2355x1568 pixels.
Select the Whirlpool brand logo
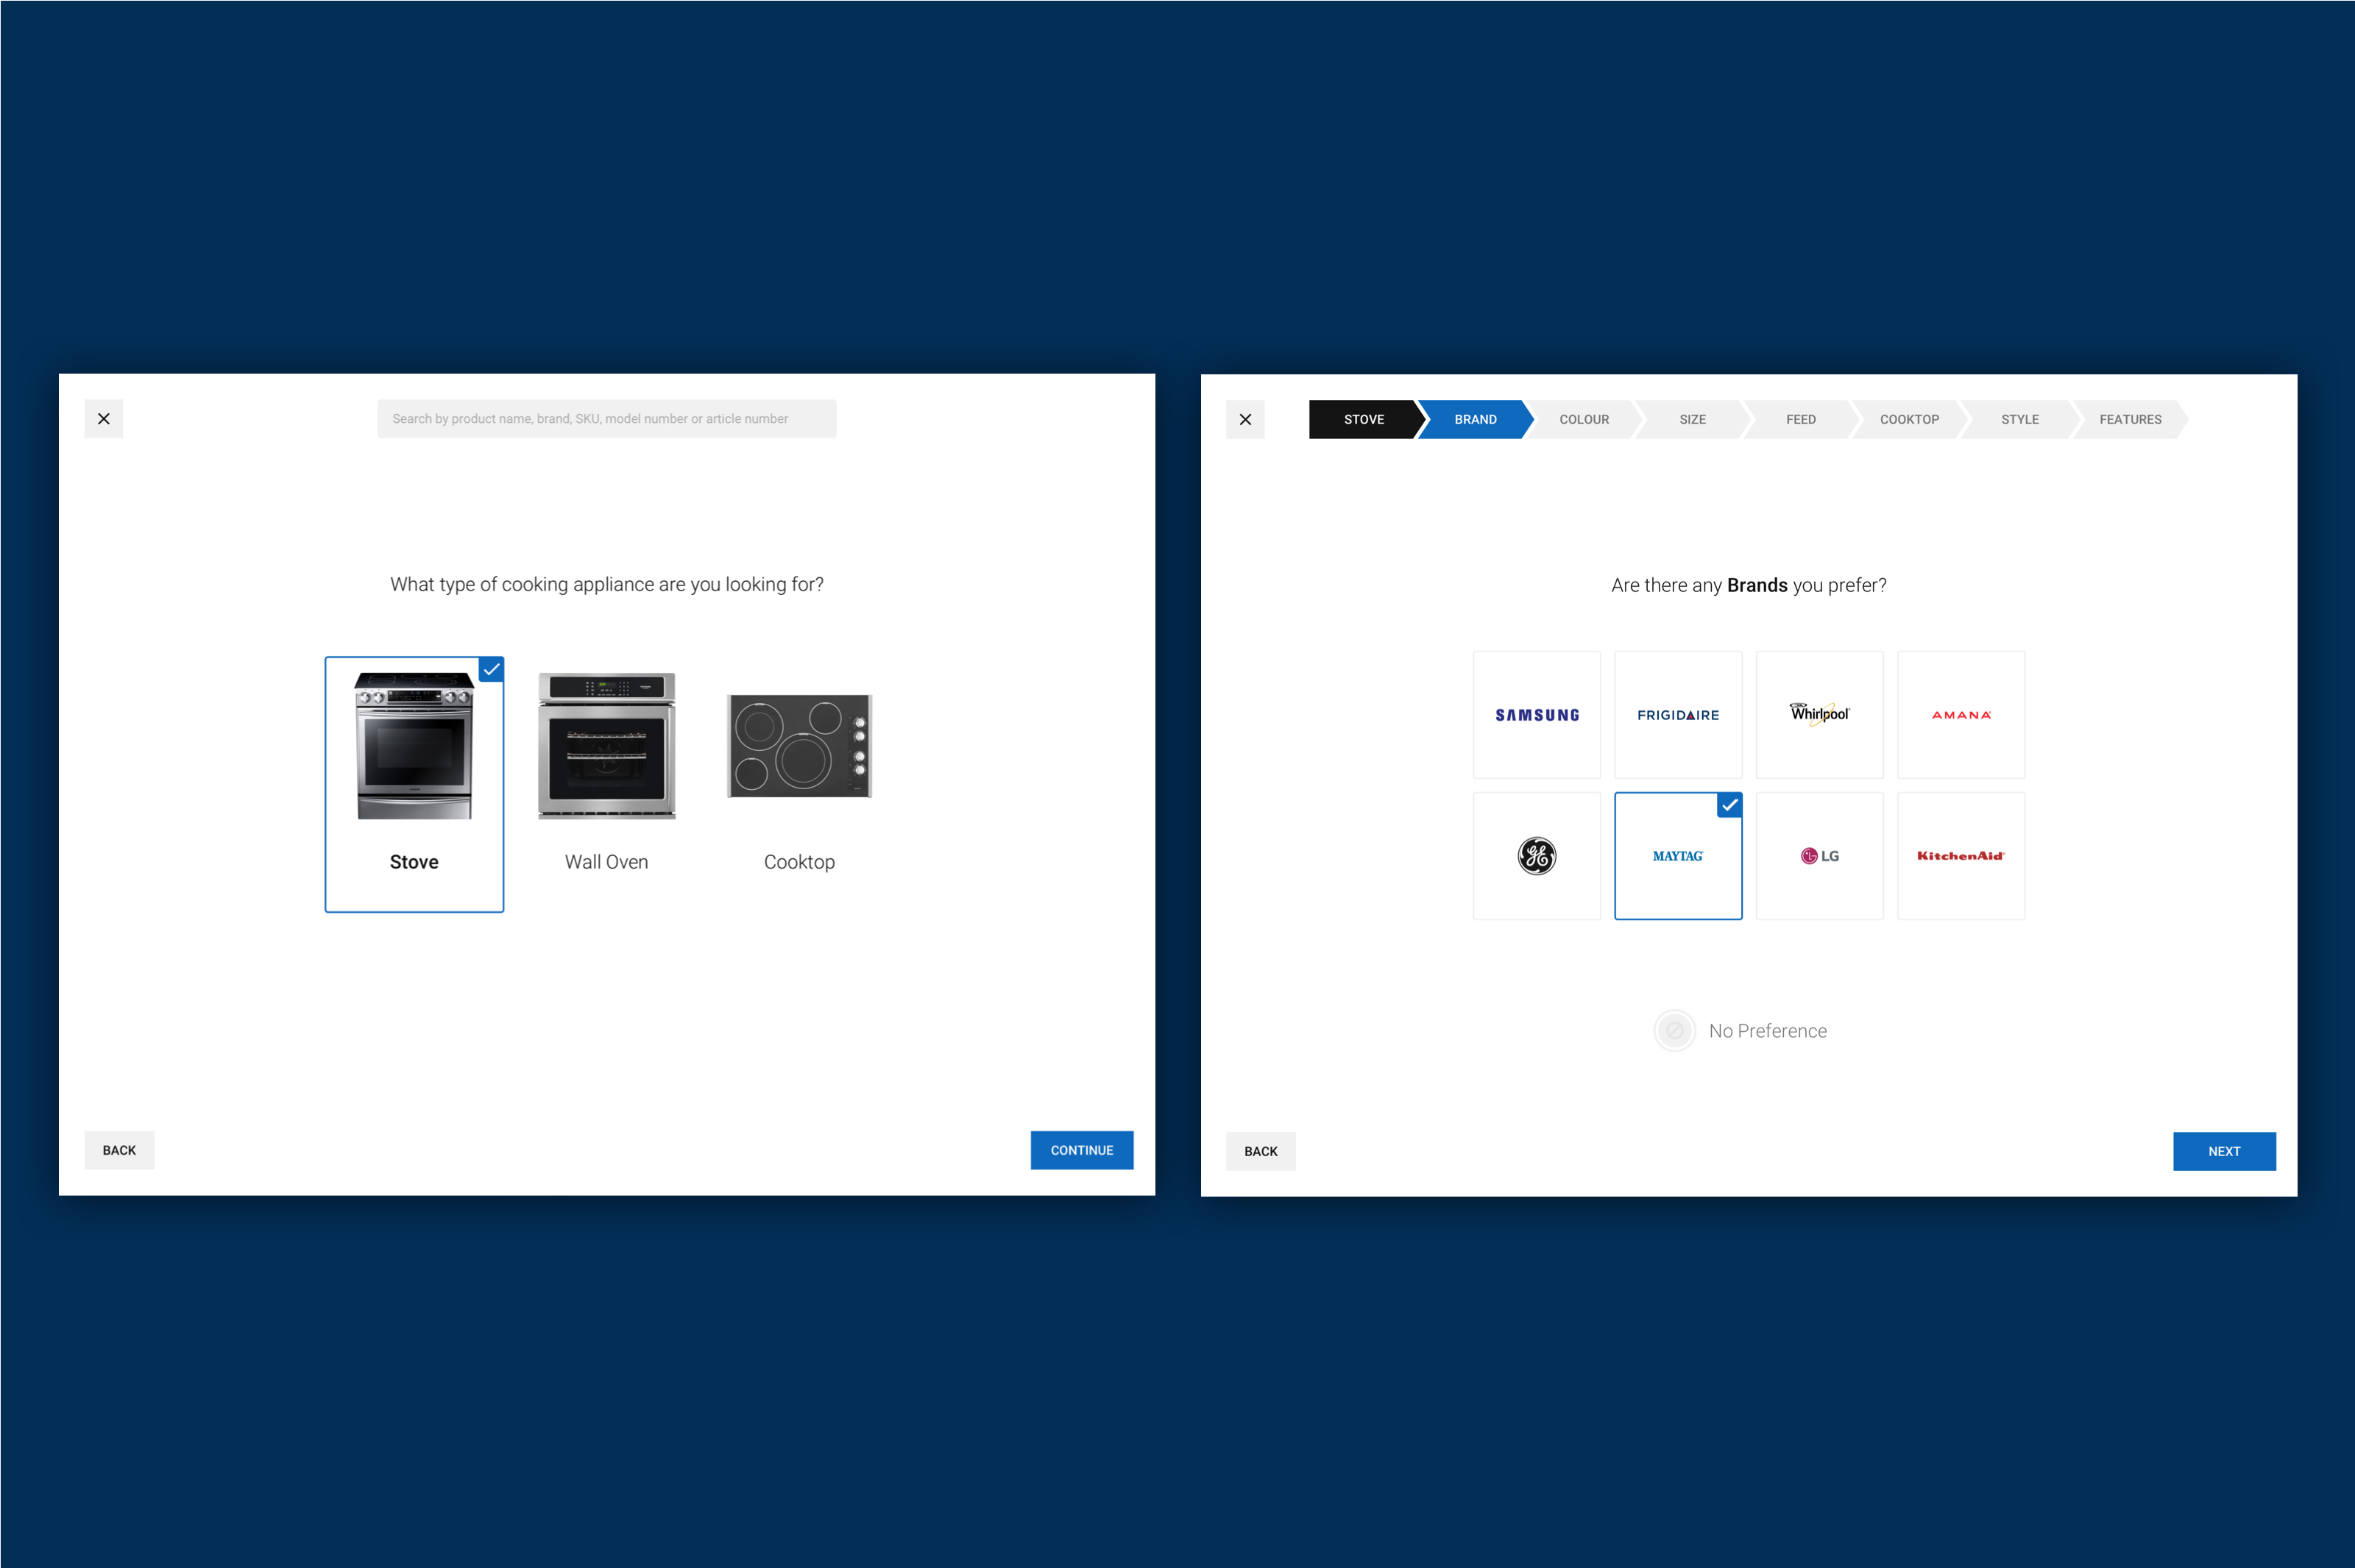1820,715
